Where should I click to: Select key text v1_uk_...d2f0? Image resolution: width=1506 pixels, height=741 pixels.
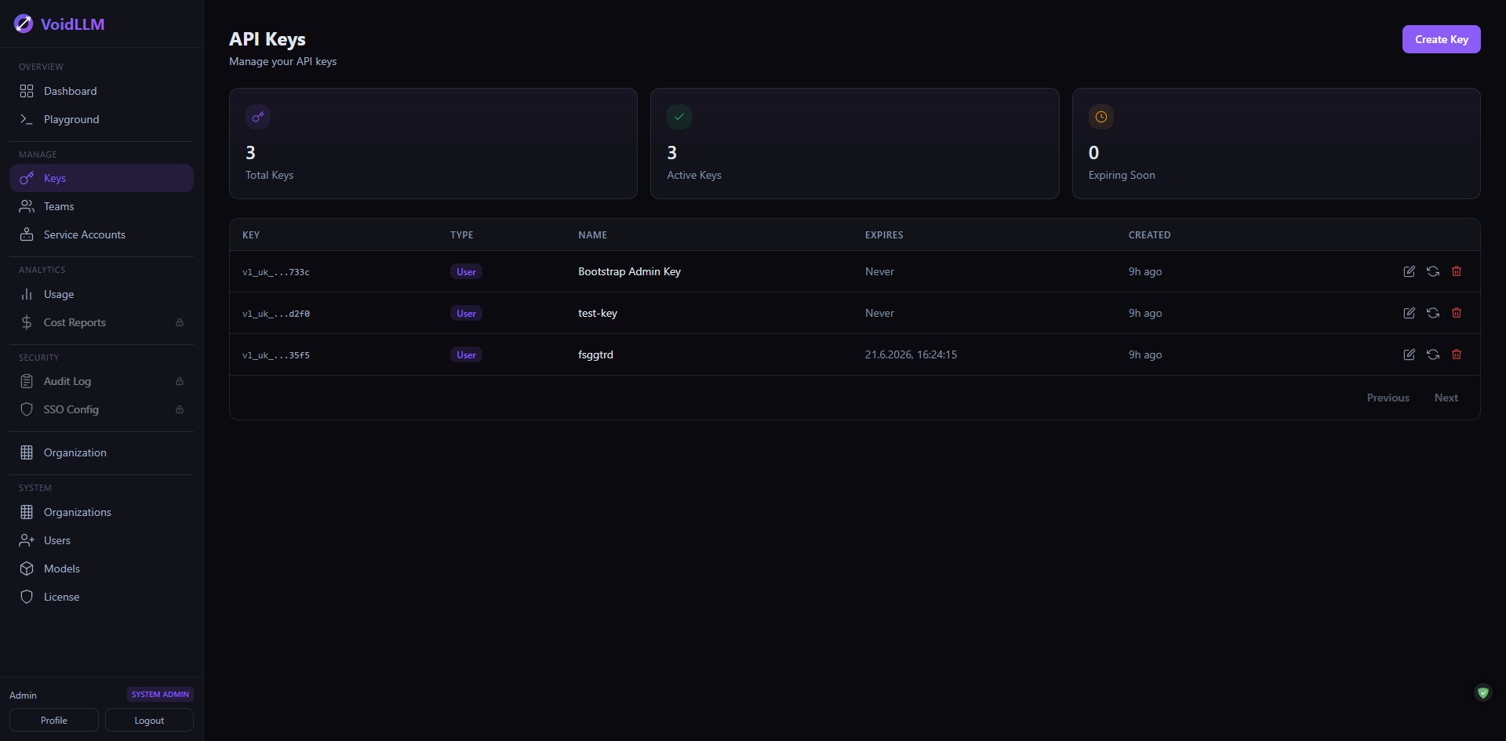(x=276, y=314)
